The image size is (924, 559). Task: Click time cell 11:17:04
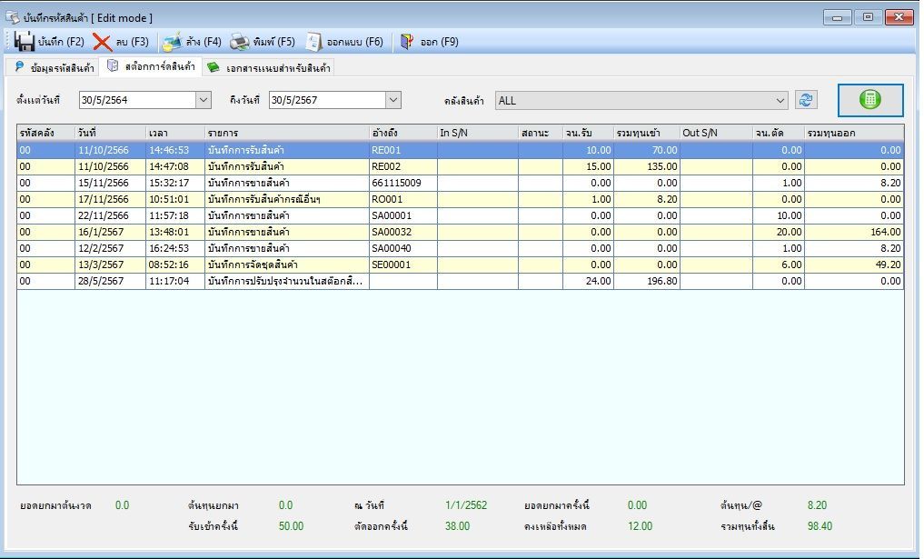click(x=175, y=281)
